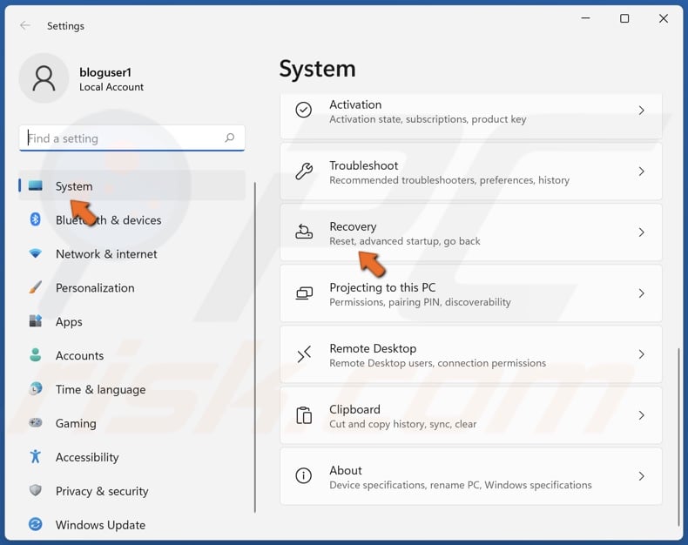Open the Projecting to this PC entry
Screen dimensions: 688x545
pyautogui.click(x=471, y=293)
